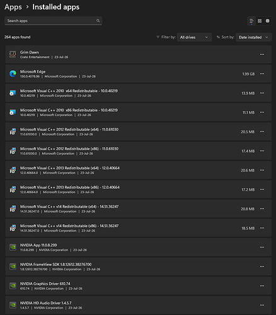Open more options for NVIDIA FrameView SDK
This screenshot has height=315, width=276.
tap(262, 266)
